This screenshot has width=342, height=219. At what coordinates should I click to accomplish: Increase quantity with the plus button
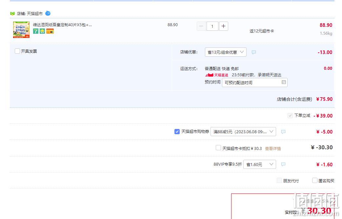point(224,26)
